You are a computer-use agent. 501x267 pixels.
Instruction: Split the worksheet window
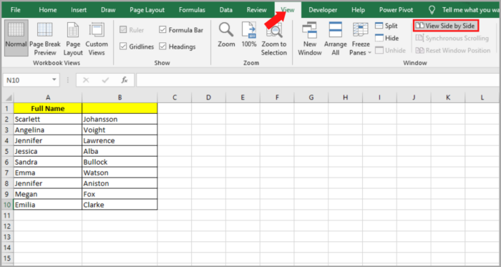(x=386, y=26)
